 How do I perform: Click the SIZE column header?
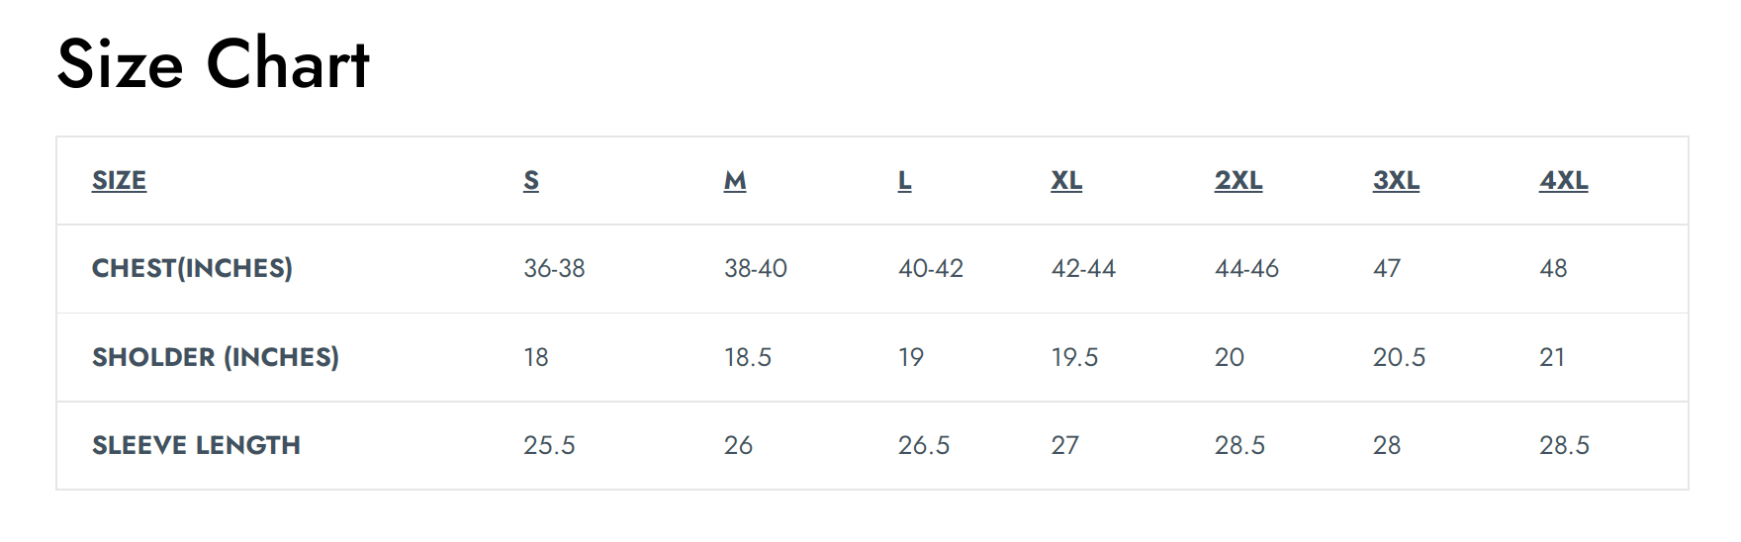click(x=119, y=181)
